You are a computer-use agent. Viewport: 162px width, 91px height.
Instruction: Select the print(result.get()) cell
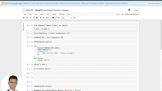pos(85,69)
